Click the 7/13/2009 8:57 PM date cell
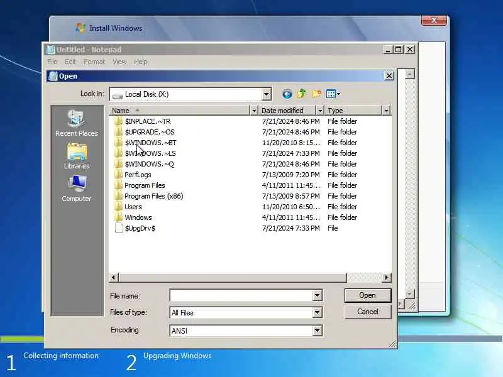This screenshot has width=503, height=377. 290,196
